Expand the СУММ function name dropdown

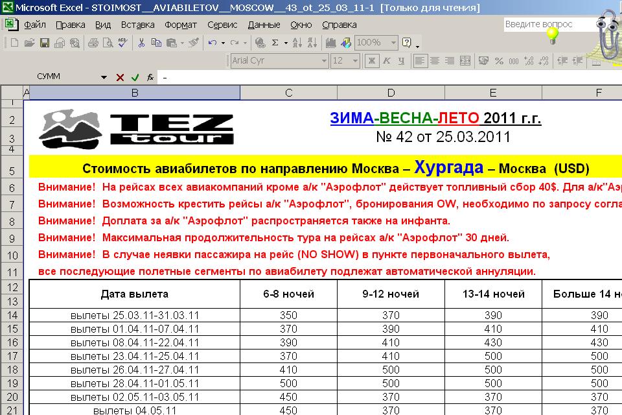tap(104, 77)
